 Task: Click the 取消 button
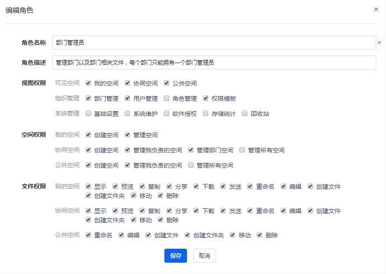click(x=204, y=256)
